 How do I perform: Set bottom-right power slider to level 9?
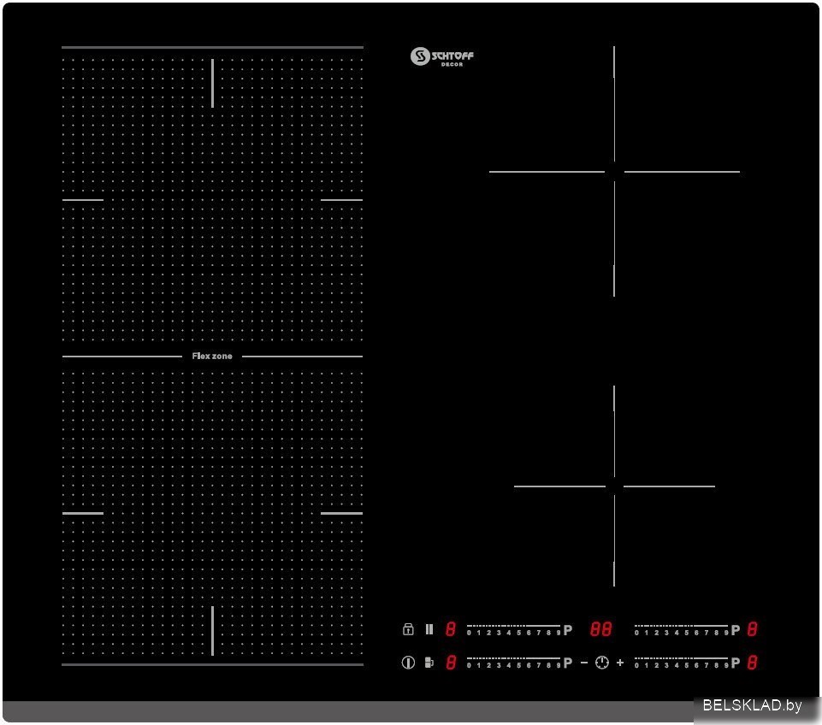pyautogui.click(x=726, y=663)
